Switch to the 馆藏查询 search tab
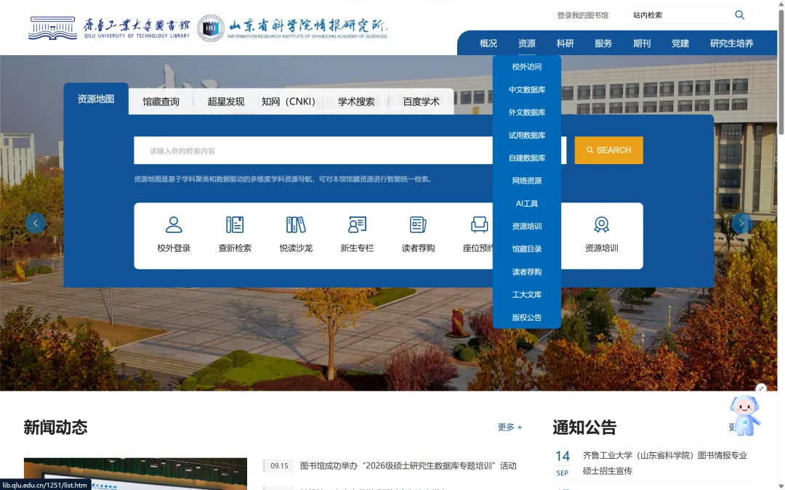 (x=161, y=102)
